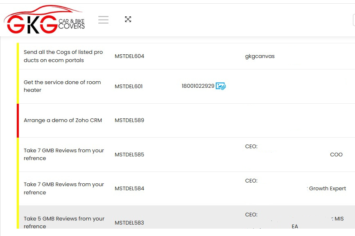The height and width of the screenshot is (236, 355).
Task: Open task ID MSTDEL584
Action: [129, 189]
